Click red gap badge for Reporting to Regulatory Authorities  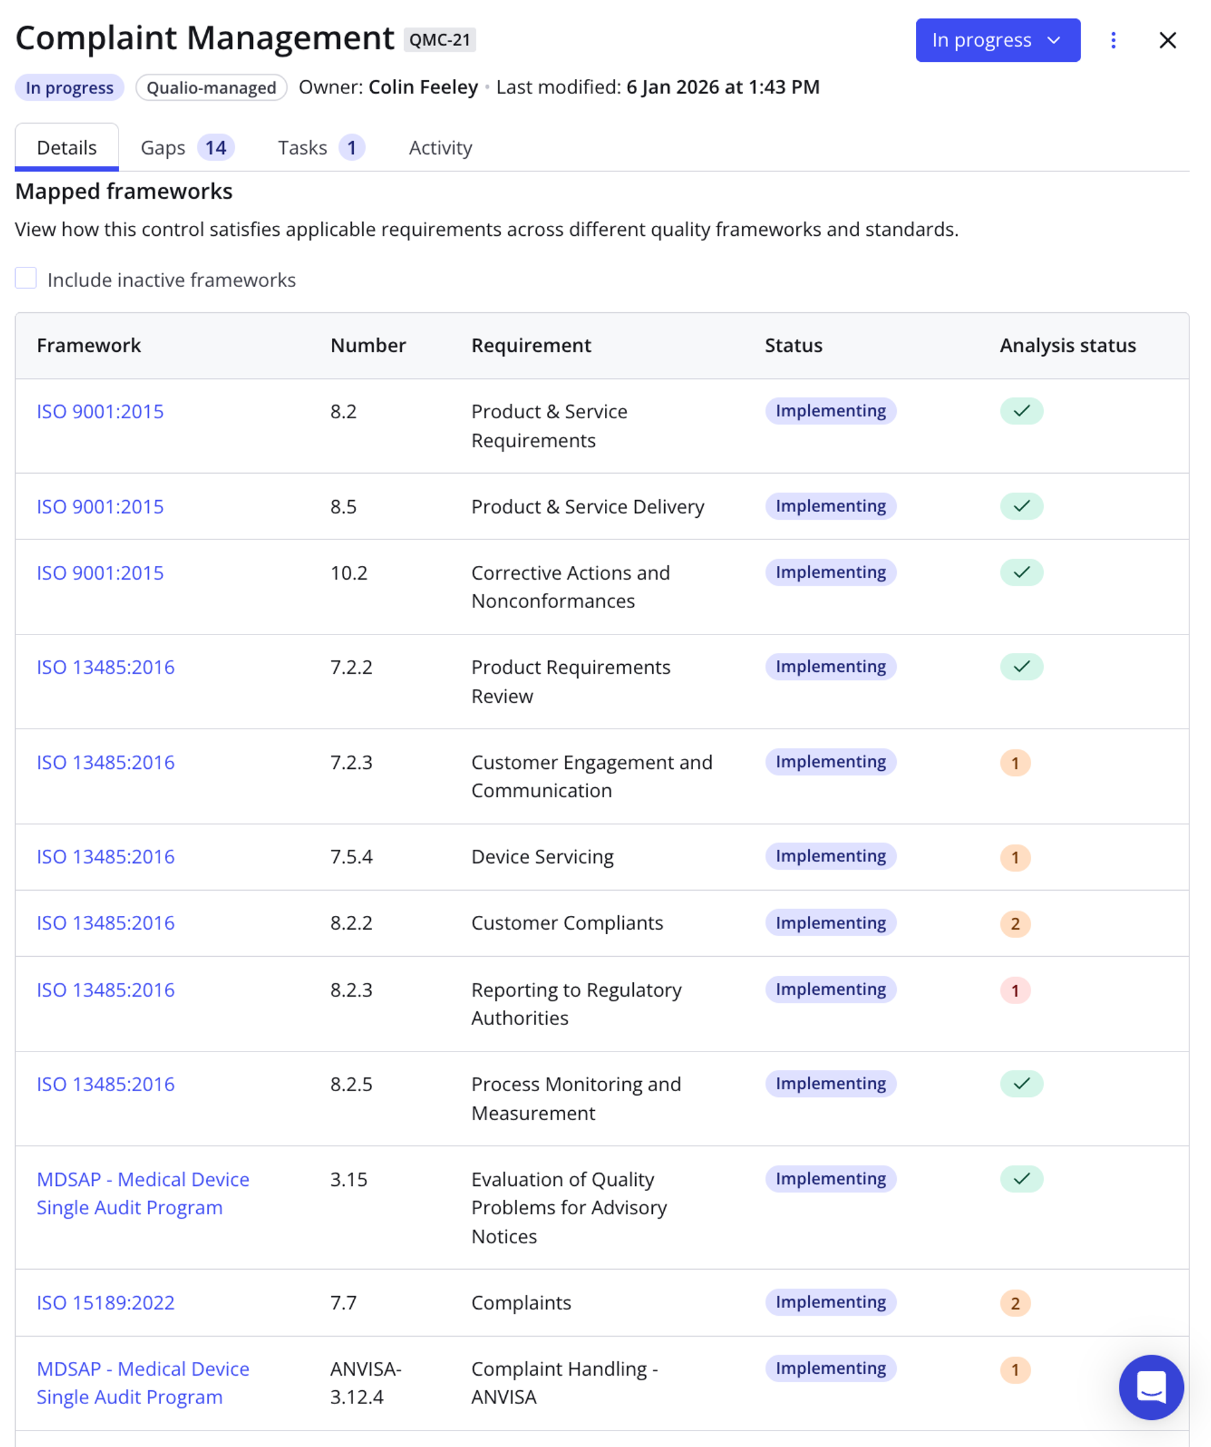coord(1015,990)
